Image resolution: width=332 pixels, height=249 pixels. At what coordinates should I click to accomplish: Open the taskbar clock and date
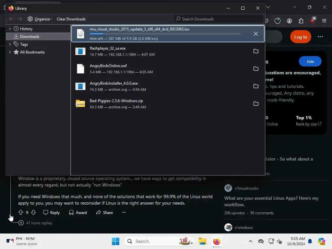point(296,241)
